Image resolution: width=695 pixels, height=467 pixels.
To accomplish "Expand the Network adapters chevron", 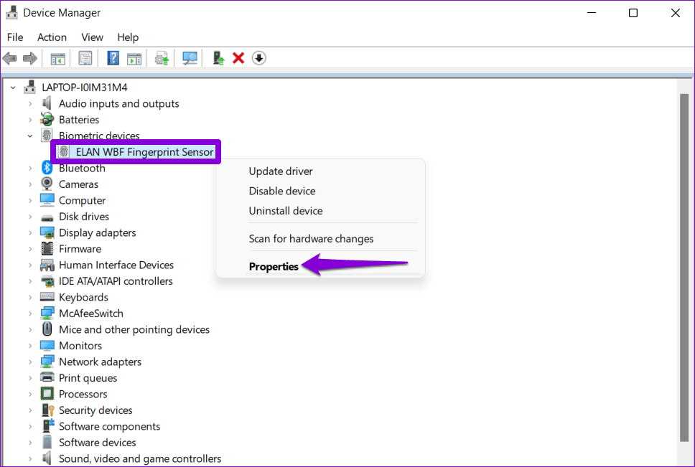I will point(29,362).
